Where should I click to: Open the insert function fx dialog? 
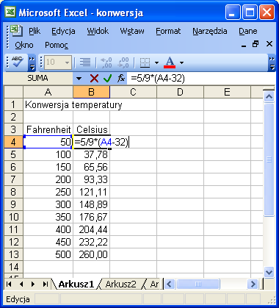tap(121, 79)
